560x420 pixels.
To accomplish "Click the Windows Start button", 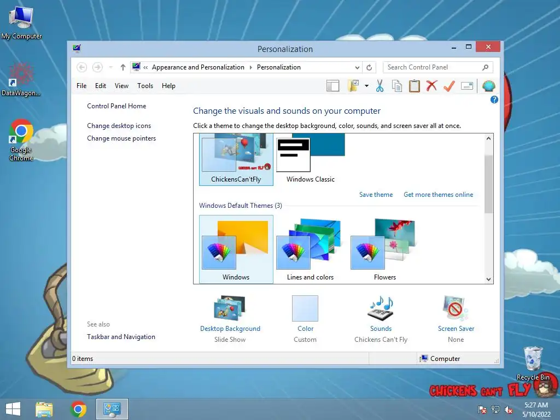I will [13, 409].
